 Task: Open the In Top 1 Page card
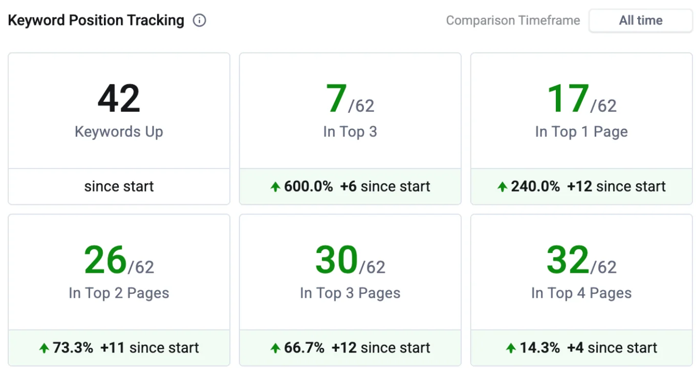coord(581,128)
